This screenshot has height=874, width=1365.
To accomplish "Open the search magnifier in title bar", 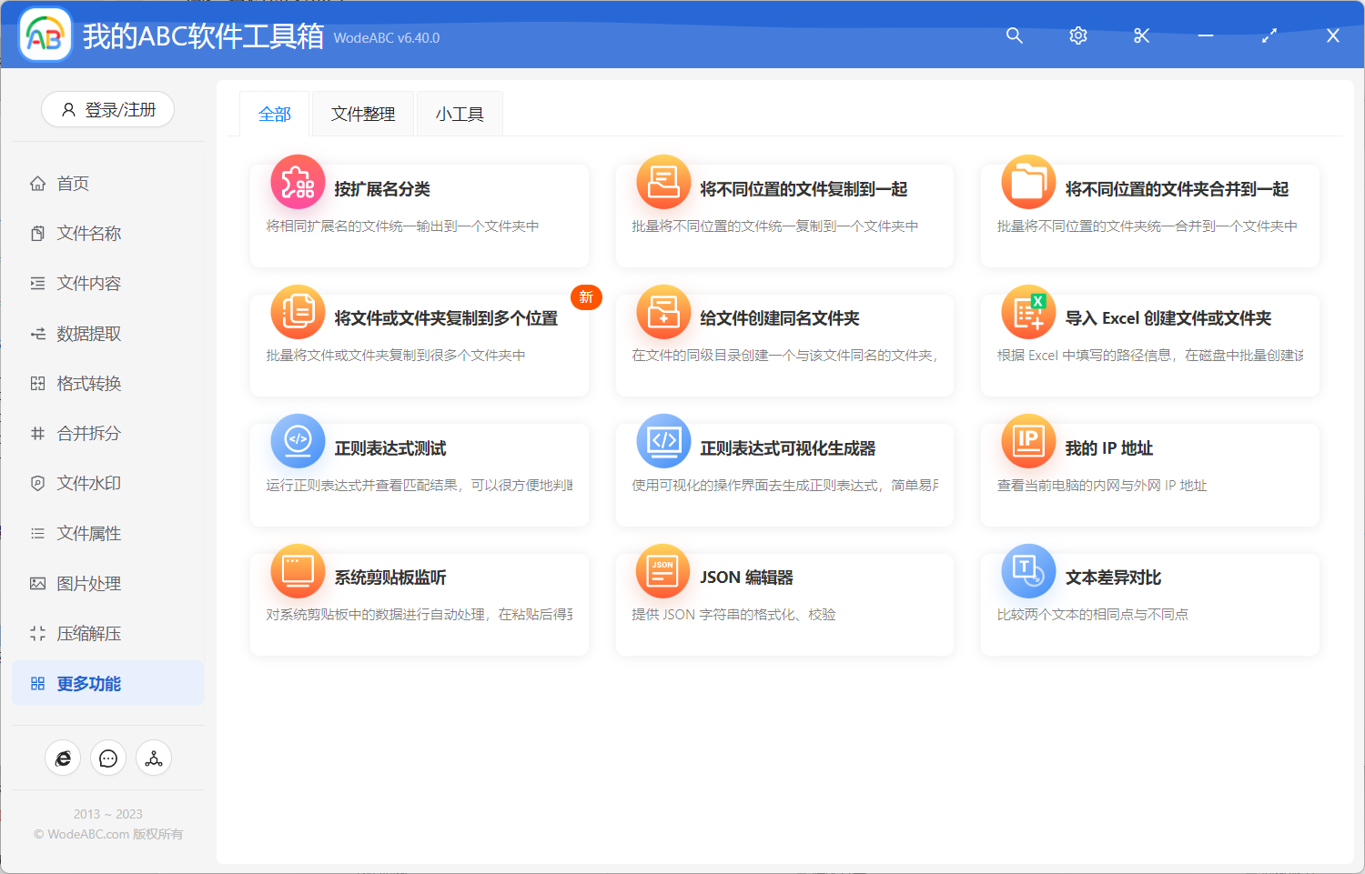I will [x=1014, y=35].
